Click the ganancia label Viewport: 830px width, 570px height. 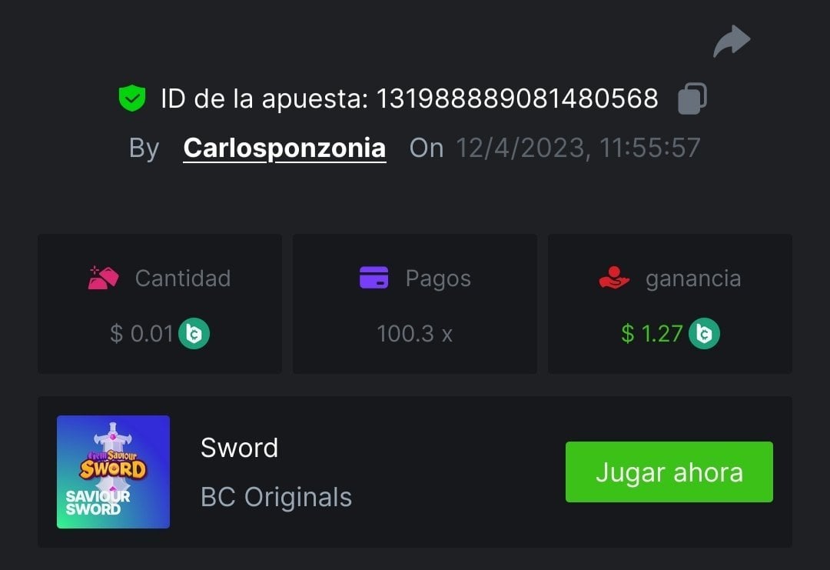(693, 279)
